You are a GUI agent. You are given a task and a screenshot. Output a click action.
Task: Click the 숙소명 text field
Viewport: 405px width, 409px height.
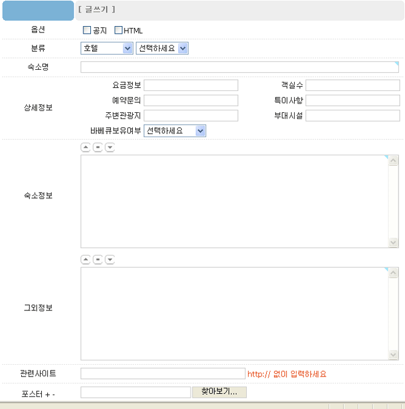pos(239,67)
